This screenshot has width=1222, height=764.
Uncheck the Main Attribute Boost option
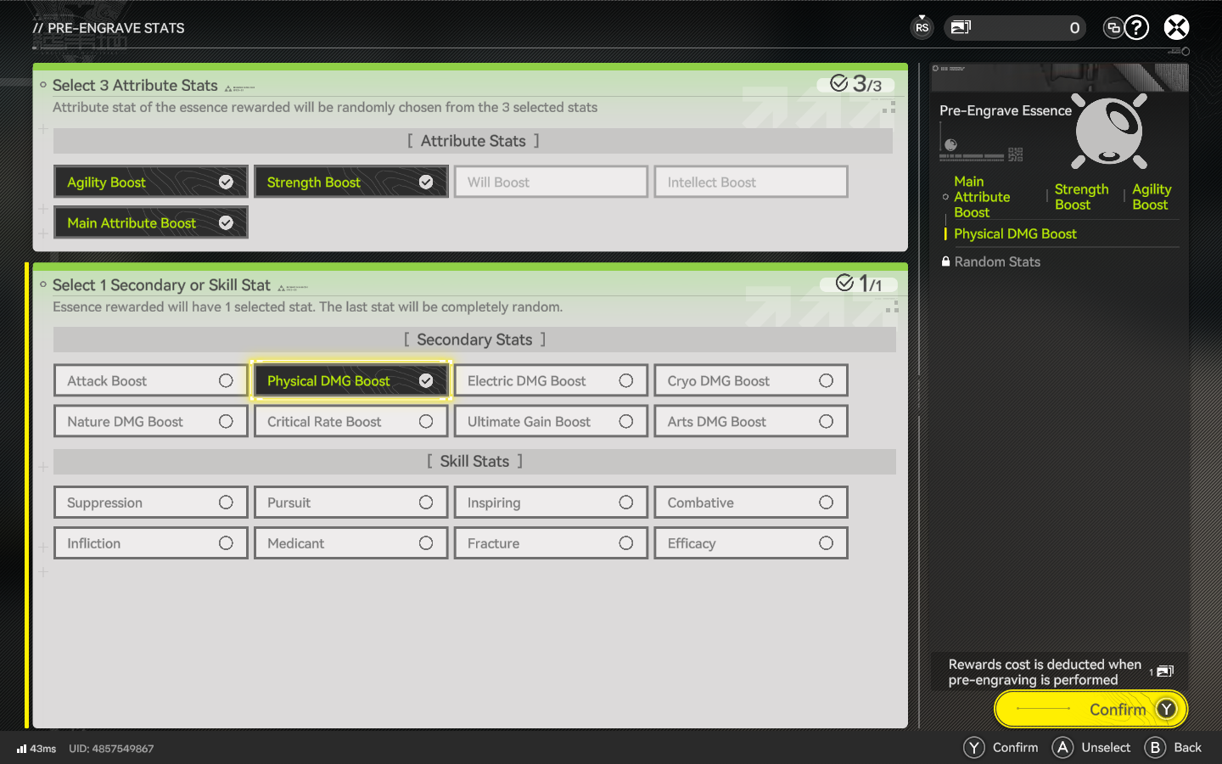(151, 222)
